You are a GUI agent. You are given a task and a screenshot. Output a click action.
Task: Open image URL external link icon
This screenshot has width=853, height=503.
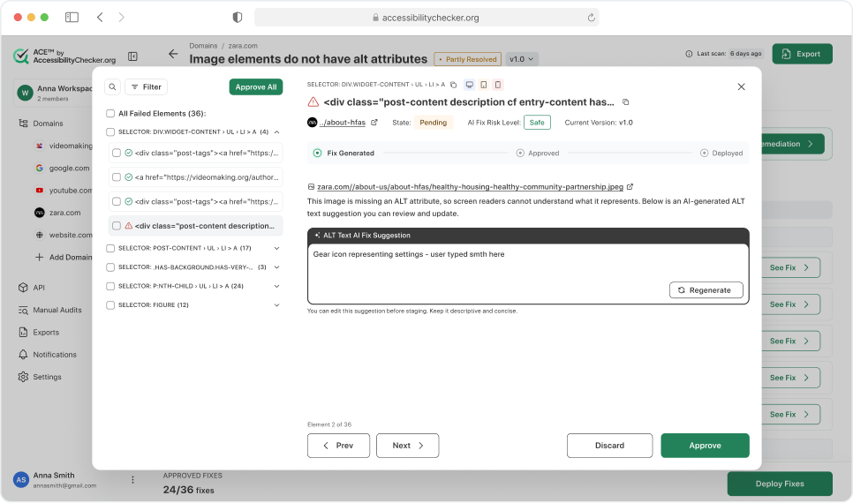[630, 186]
